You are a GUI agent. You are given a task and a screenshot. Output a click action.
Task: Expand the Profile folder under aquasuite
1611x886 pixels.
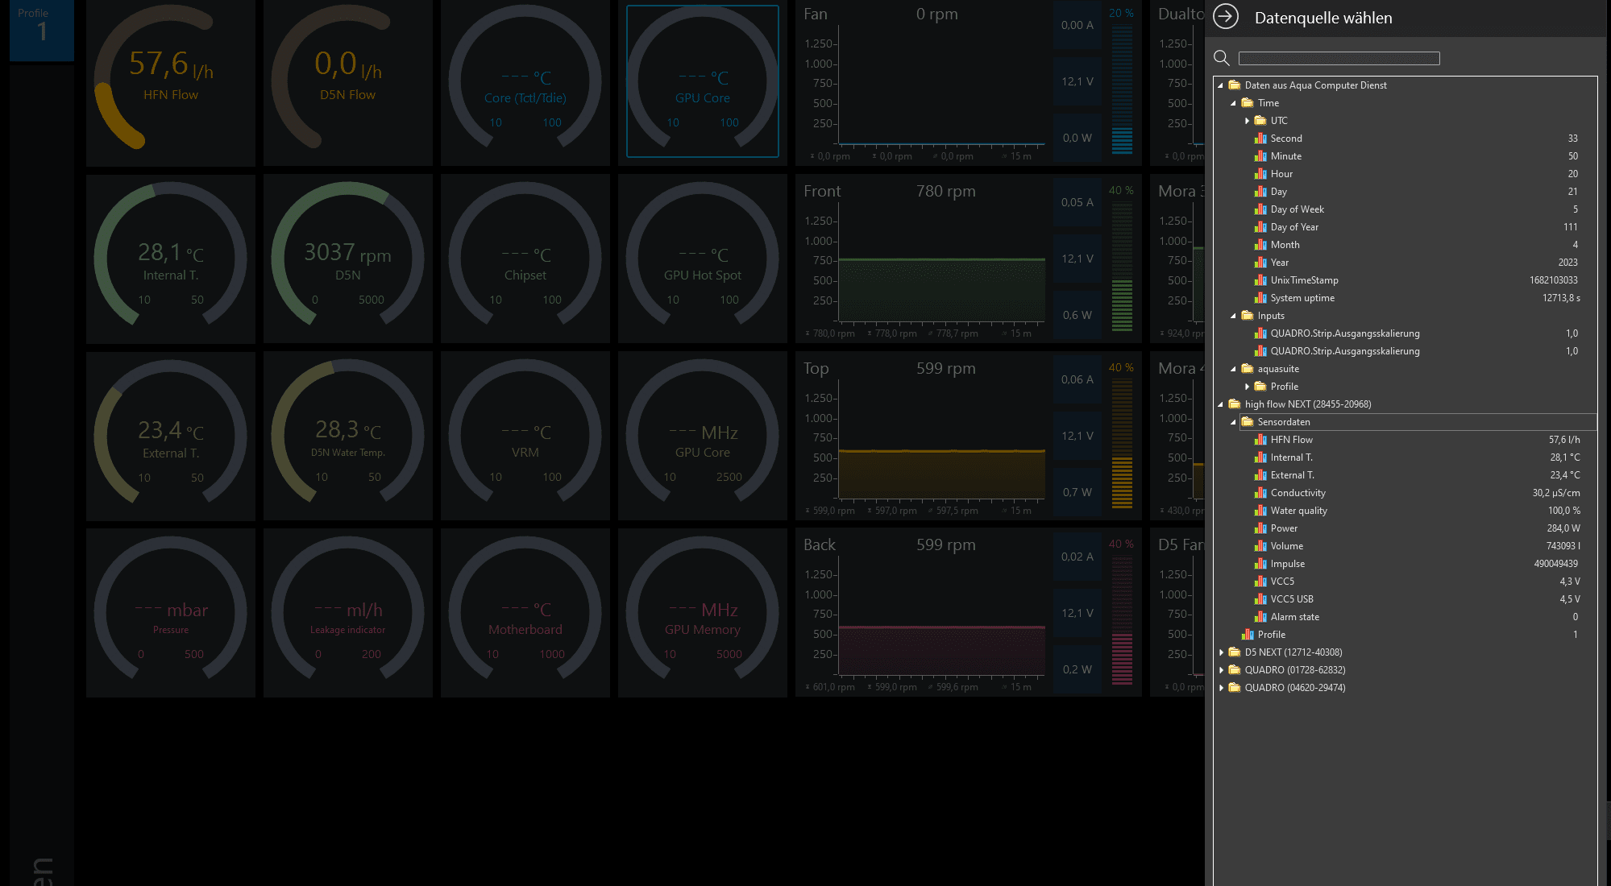[x=1247, y=387]
